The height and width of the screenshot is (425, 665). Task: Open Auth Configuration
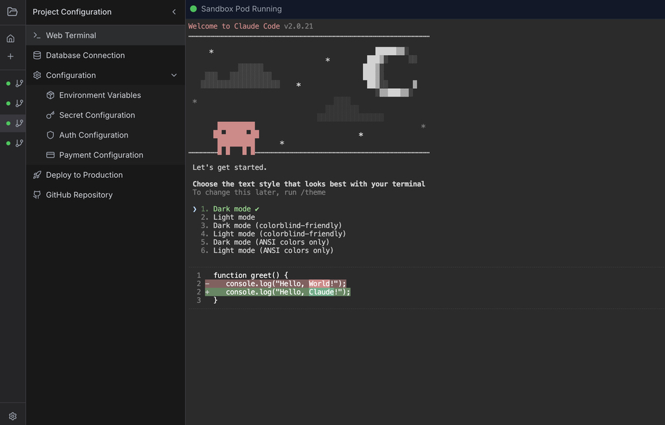click(105, 135)
